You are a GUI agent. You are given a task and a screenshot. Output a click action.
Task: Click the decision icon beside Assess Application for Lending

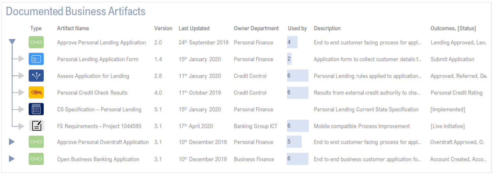click(x=36, y=76)
